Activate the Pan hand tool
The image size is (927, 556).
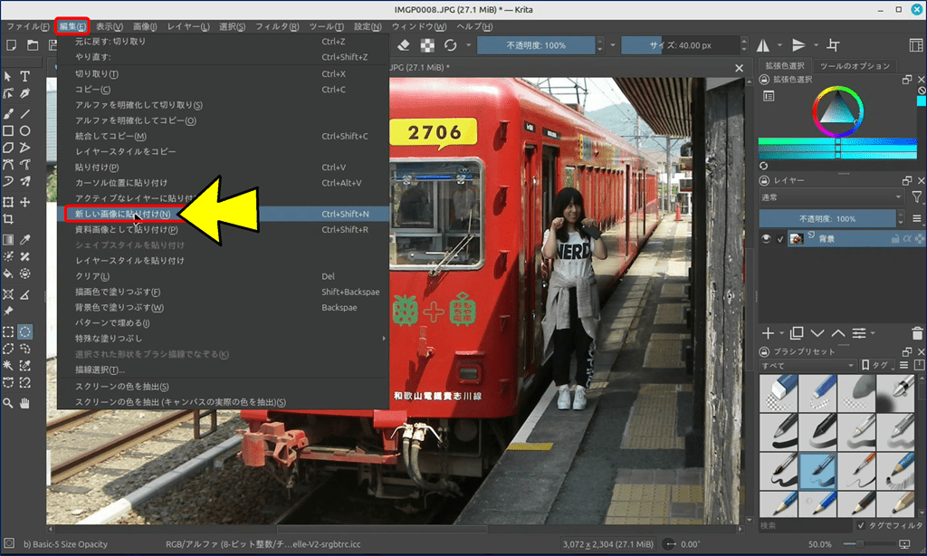click(25, 403)
